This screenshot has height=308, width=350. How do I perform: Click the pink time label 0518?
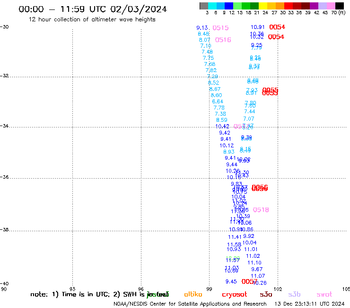coord(261,210)
